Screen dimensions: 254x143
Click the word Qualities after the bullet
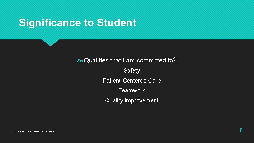pos(96,61)
